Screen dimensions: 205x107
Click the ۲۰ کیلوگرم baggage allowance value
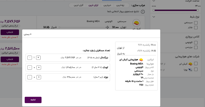[x=138, y=74]
